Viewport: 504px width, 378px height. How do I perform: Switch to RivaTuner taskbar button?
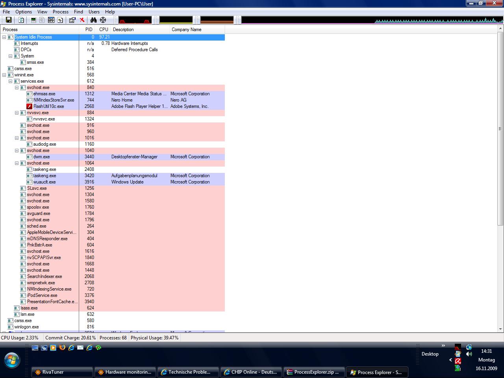coord(62,372)
